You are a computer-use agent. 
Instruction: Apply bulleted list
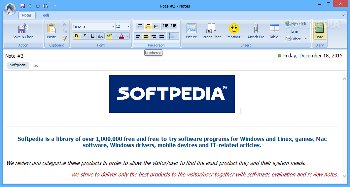(140, 26)
